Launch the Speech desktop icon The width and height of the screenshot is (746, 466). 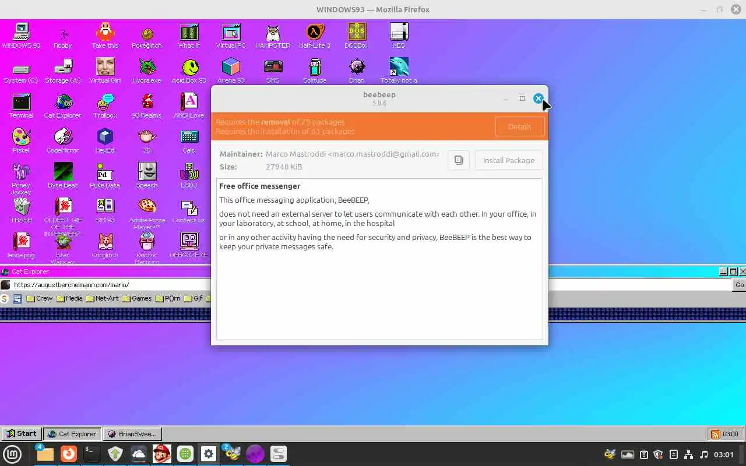pyautogui.click(x=147, y=175)
